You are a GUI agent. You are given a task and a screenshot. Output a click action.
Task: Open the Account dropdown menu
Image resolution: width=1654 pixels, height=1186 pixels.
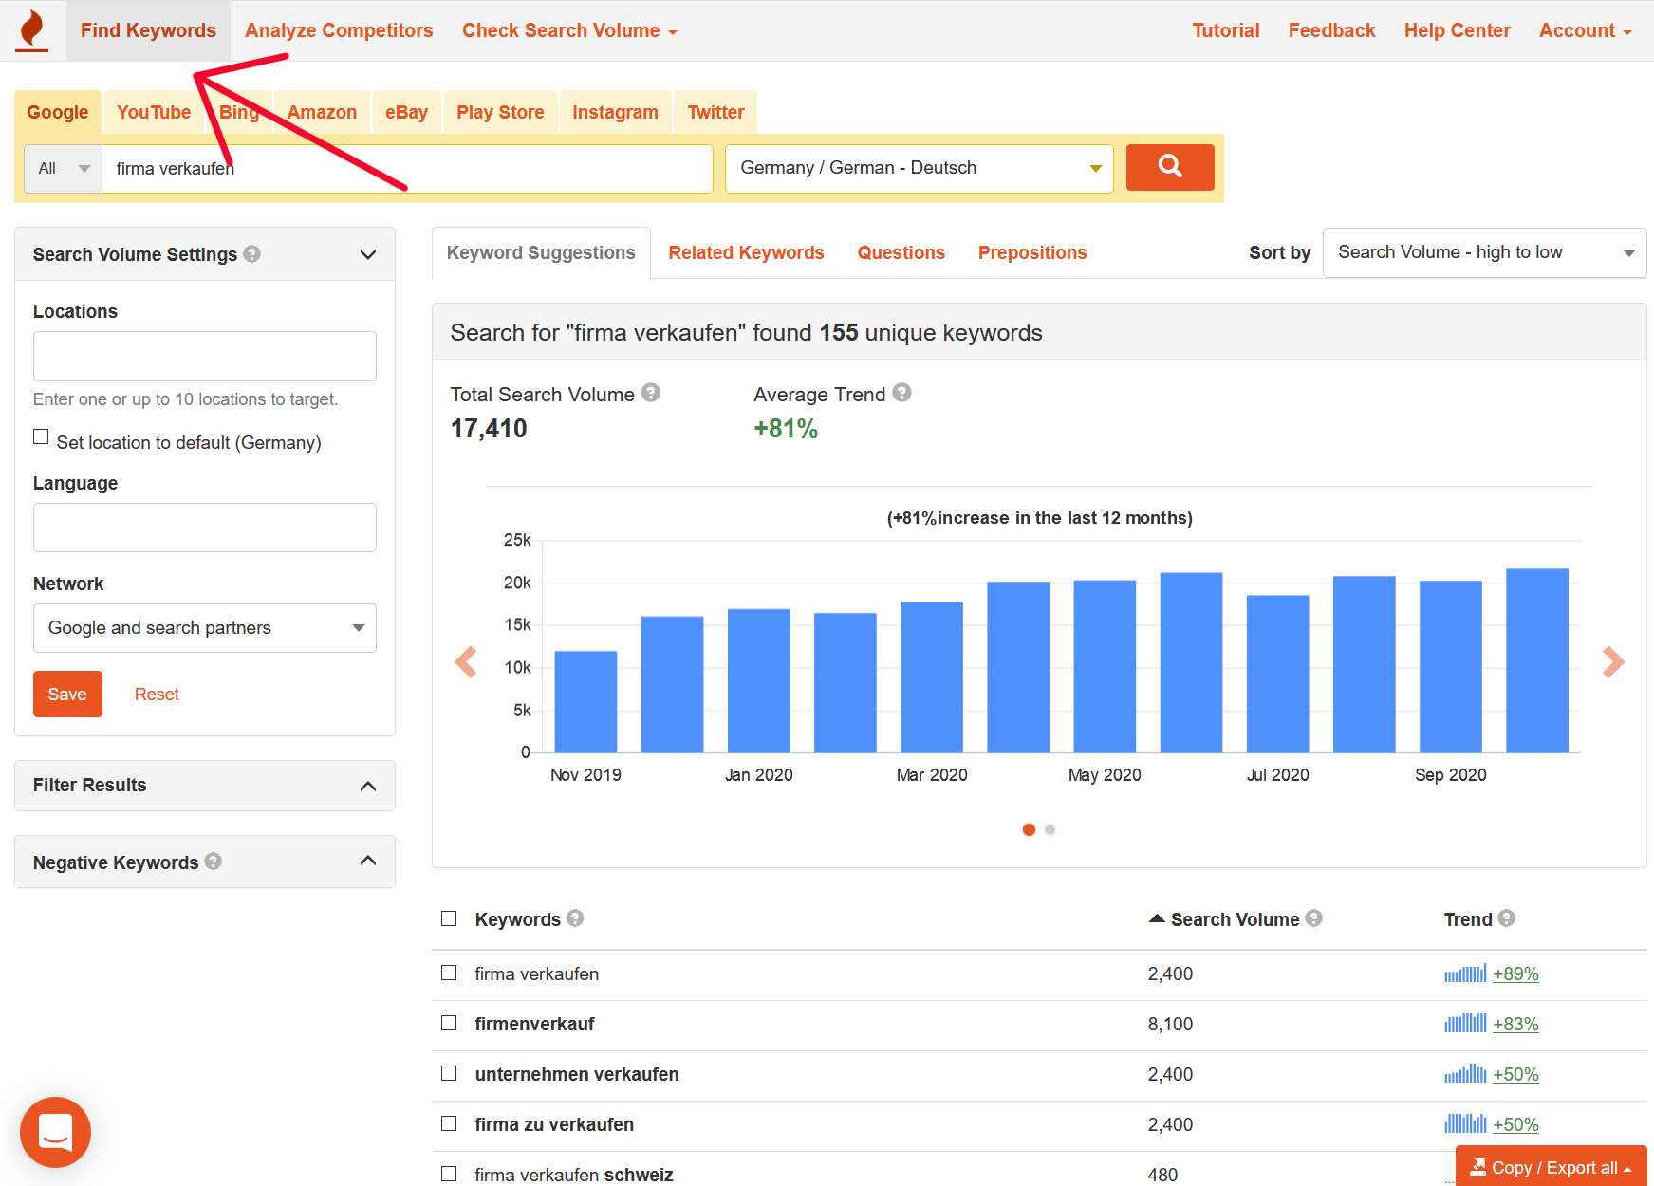click(1585, 30)
